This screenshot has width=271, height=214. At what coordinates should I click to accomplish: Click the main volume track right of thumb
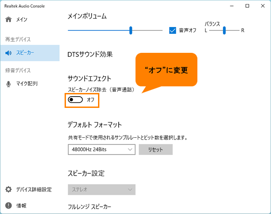pyautogui.click(x=147, y=30)
